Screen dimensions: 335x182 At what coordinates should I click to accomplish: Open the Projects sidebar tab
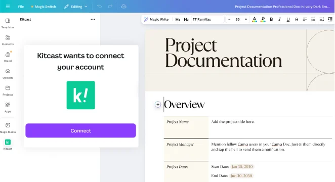pyautogui.click(x=8, y=90)
